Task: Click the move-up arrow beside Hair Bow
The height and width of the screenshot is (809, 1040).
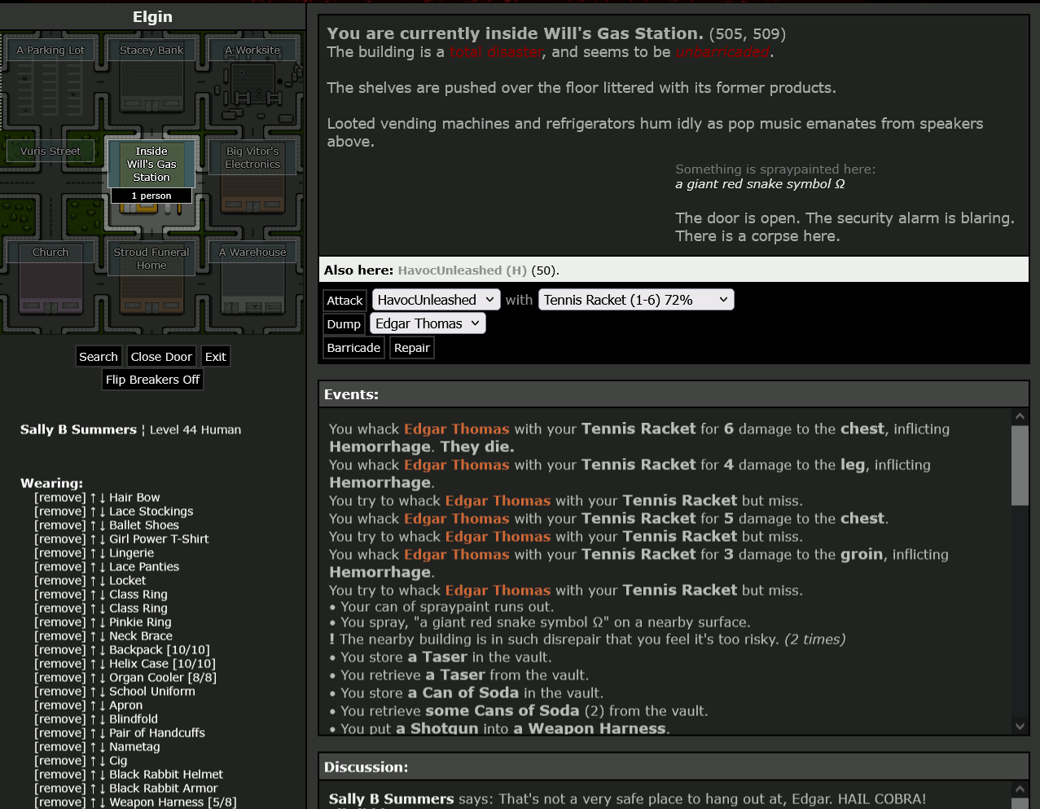Action: [x=93, y=498]
